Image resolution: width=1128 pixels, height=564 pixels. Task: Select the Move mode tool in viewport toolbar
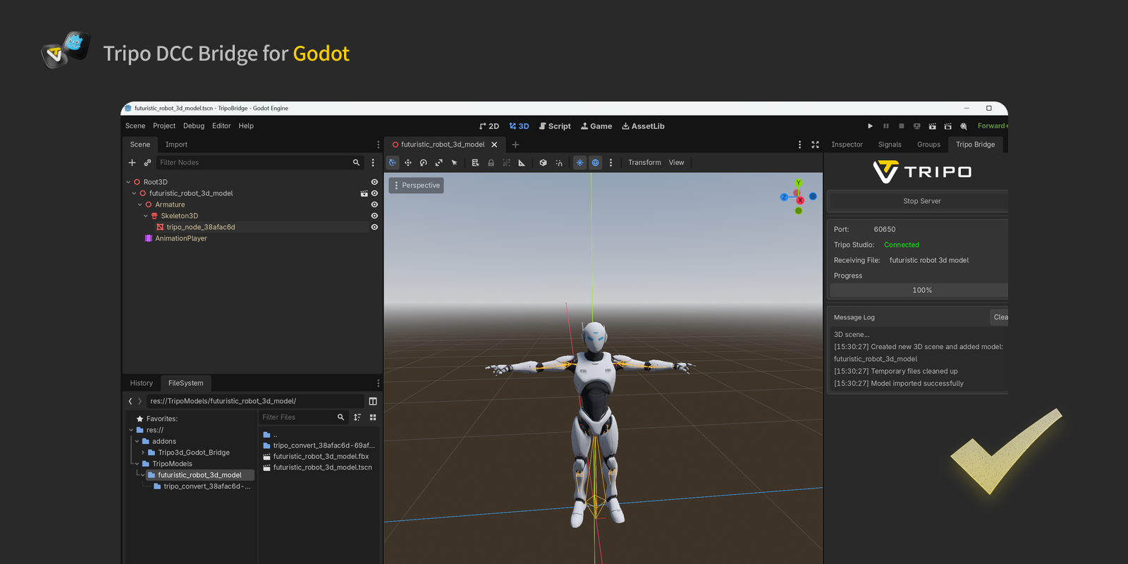coord(407,163)
